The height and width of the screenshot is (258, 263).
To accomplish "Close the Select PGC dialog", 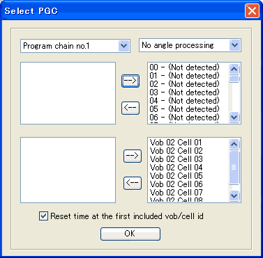I will pos(252,11).
